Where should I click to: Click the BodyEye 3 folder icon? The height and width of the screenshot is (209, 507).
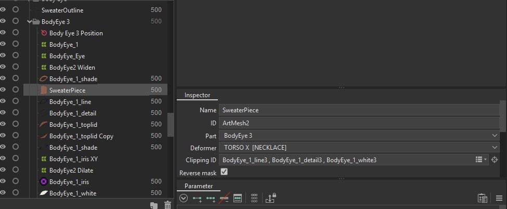[x=36, y=22]
